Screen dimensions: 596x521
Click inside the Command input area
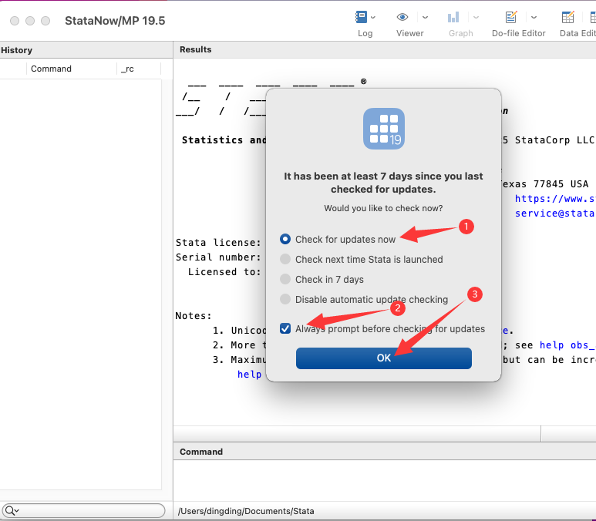[x=384, y=479]
